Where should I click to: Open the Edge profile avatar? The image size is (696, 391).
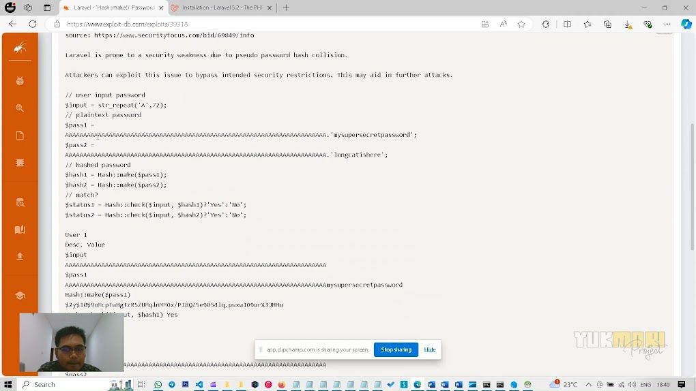click(x=10, y=7)
